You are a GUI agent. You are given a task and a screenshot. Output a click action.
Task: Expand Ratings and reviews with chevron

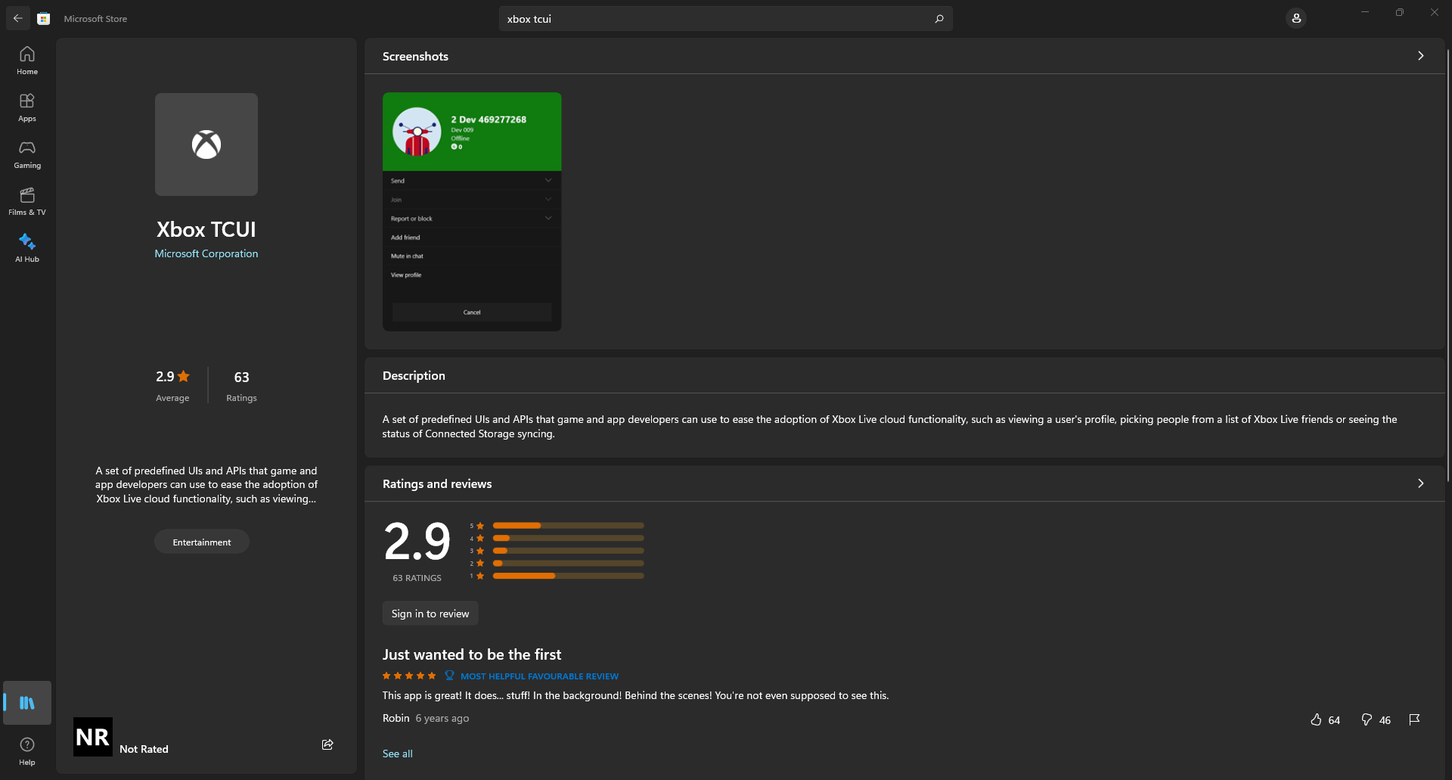point(1421,483)
